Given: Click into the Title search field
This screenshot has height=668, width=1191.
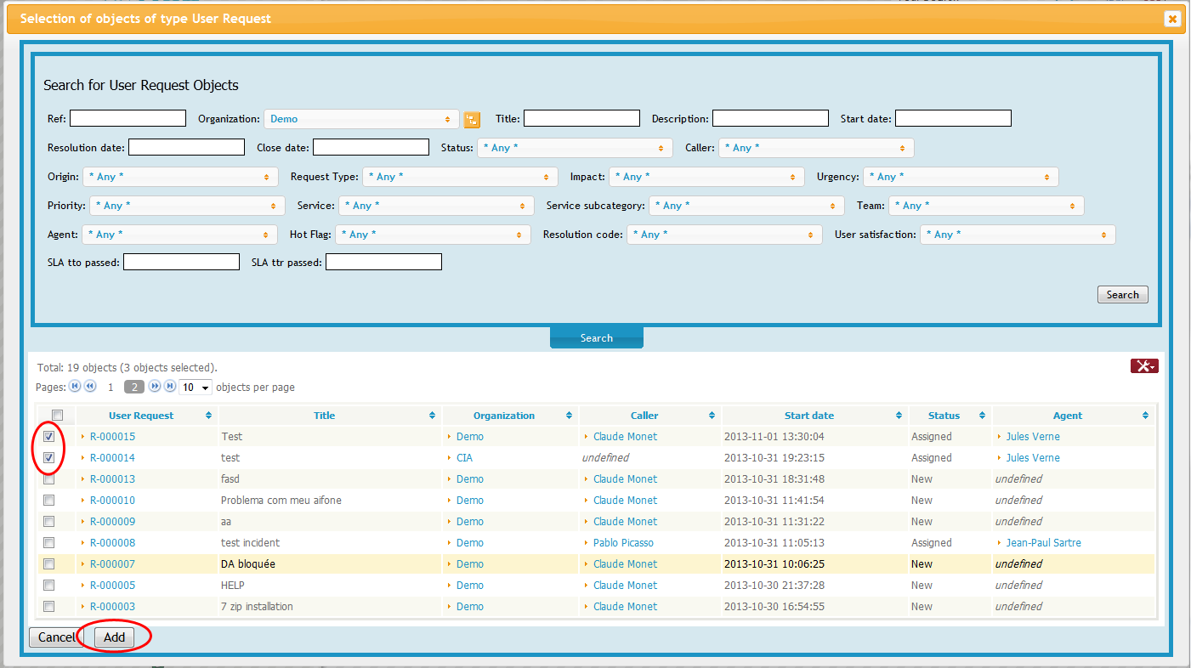Looking at the screenshot, I should [581, 118].
